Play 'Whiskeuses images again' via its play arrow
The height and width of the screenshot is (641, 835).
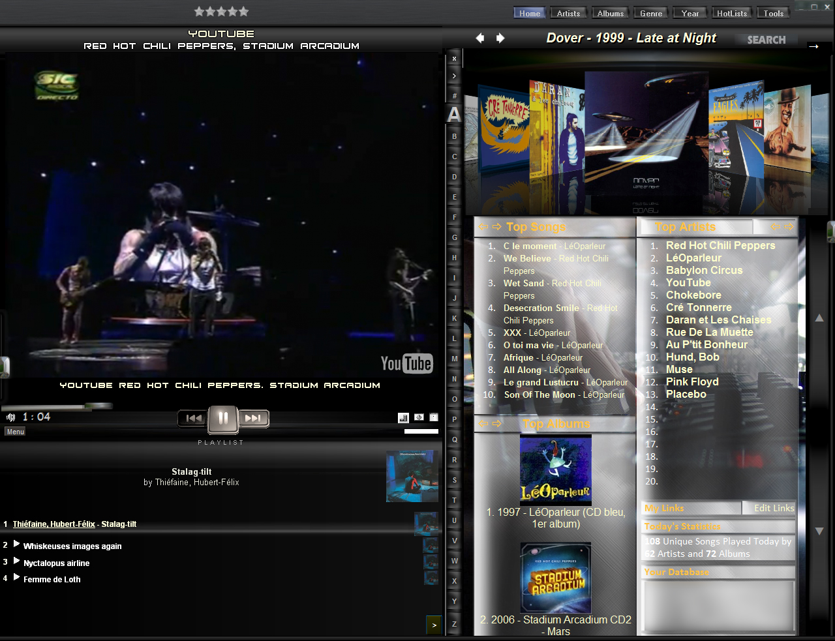[17, 544]
